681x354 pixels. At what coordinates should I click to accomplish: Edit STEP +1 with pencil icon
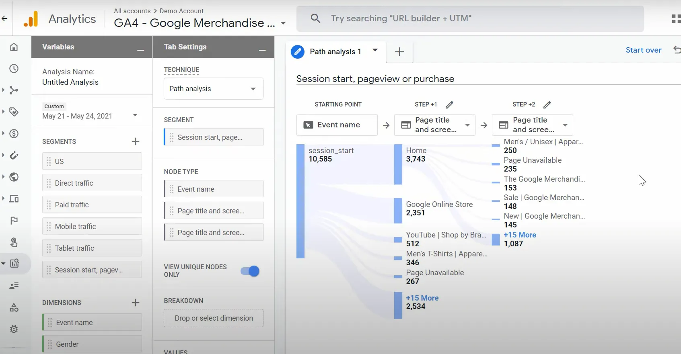click(449, 104)
